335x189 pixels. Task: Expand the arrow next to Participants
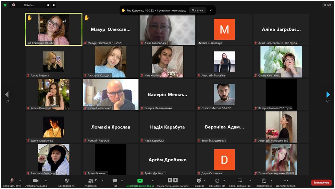click(102, 181)
